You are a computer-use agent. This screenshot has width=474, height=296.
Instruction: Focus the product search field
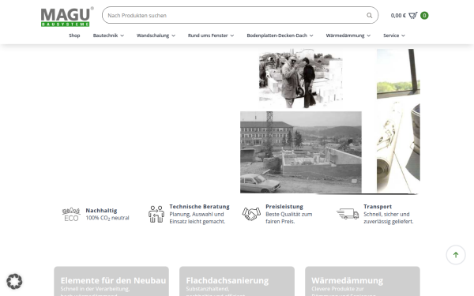click(x=240, y=15)
